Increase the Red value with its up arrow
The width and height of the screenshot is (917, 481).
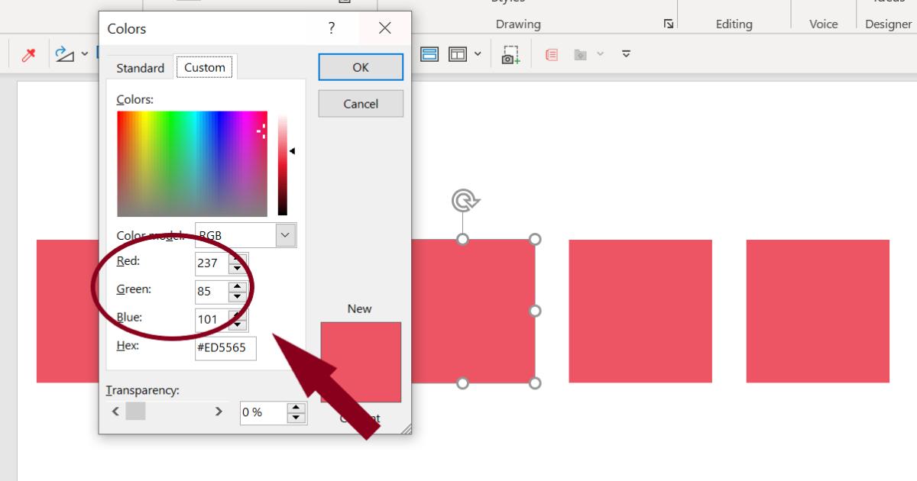(236, 260)
